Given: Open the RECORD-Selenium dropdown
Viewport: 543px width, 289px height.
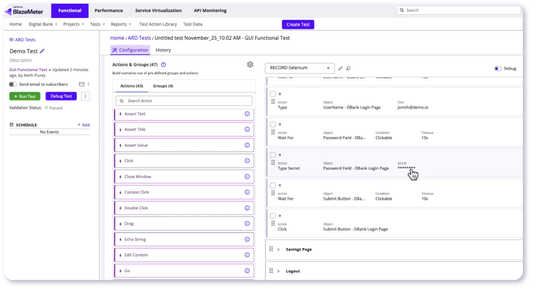Looking at the screenshot, I should 299,67.
